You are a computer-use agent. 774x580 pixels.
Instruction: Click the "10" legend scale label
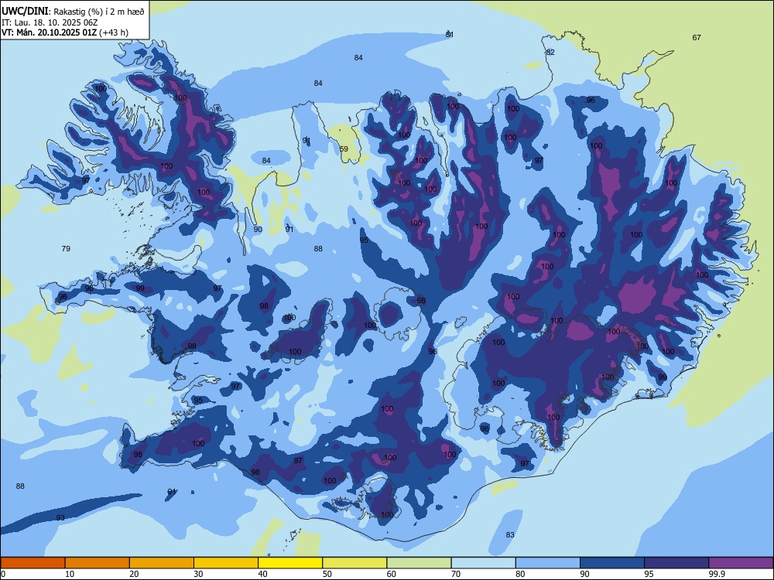70,574
